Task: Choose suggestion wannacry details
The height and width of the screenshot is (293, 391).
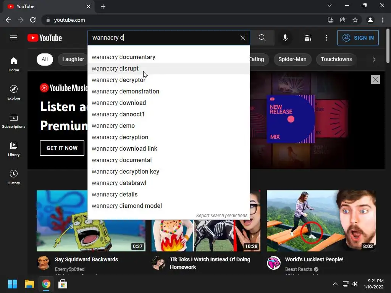Action: [169, 195]
